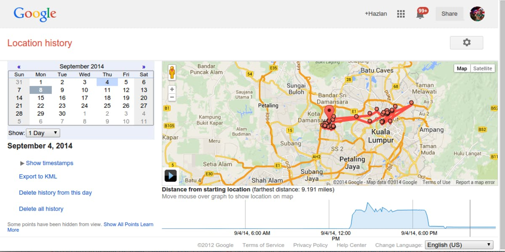Open the Change Language dropdown
This screenshot has width=505, height=252.
coord(459,245)
